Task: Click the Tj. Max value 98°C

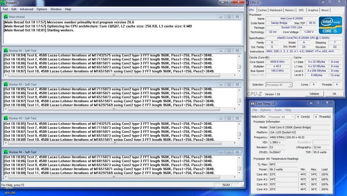Action: 283,164
